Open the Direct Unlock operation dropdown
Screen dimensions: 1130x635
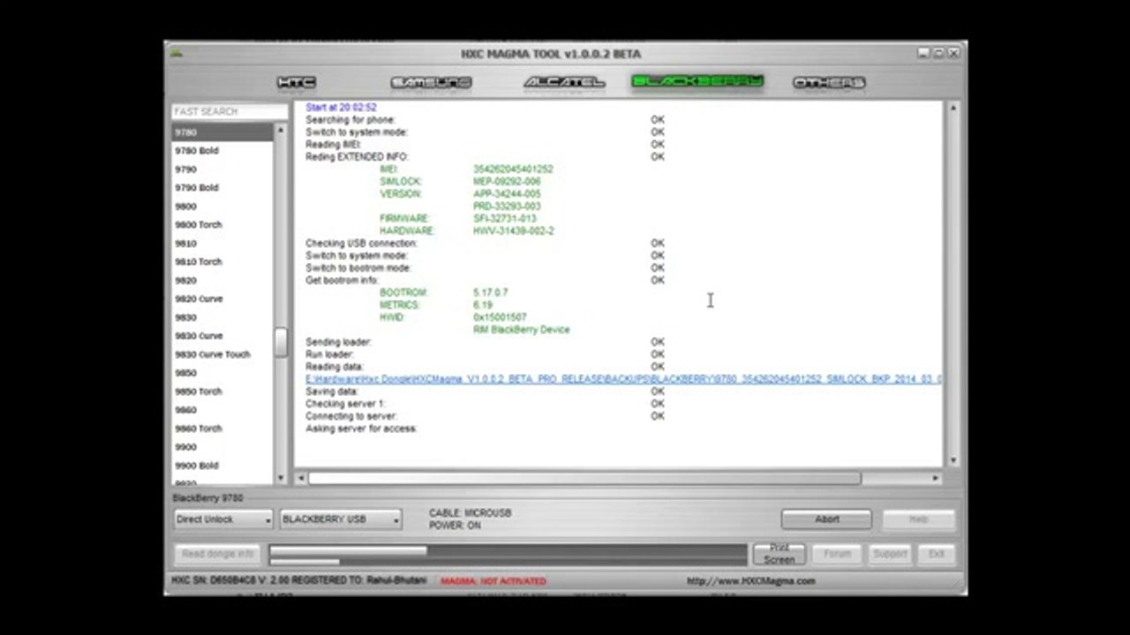(222, 519)
